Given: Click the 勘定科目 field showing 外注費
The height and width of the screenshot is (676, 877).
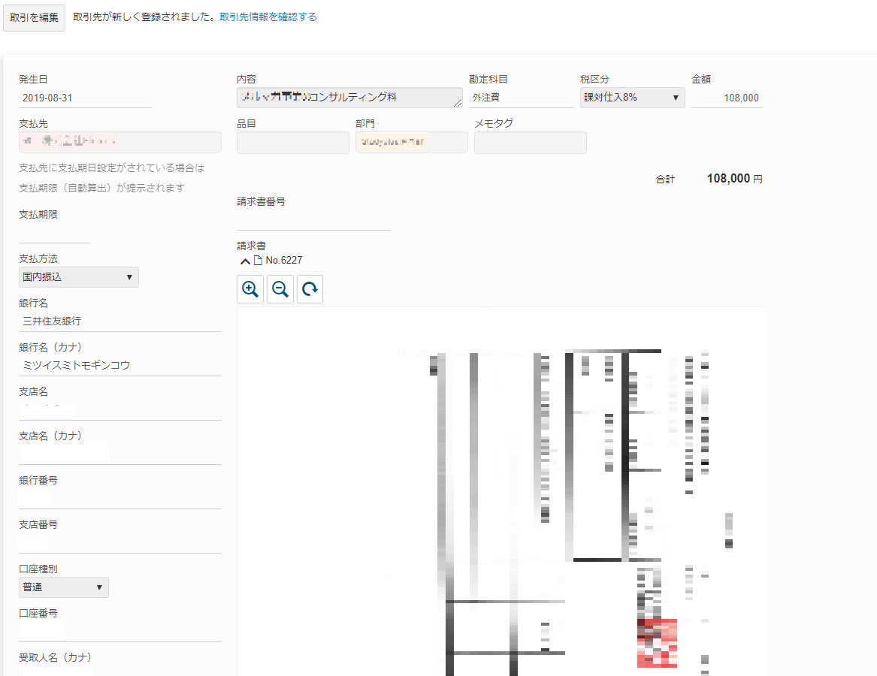Looking at the screenshot, I should pyautogui.click(x=522, y=98).
